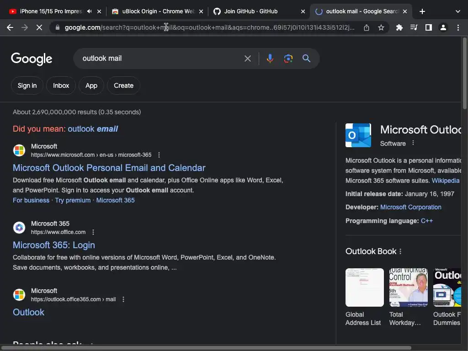Toggle the browser side panel
This screenshot has width=468, height=351.
pyautogui.click(x=429, y=28)
